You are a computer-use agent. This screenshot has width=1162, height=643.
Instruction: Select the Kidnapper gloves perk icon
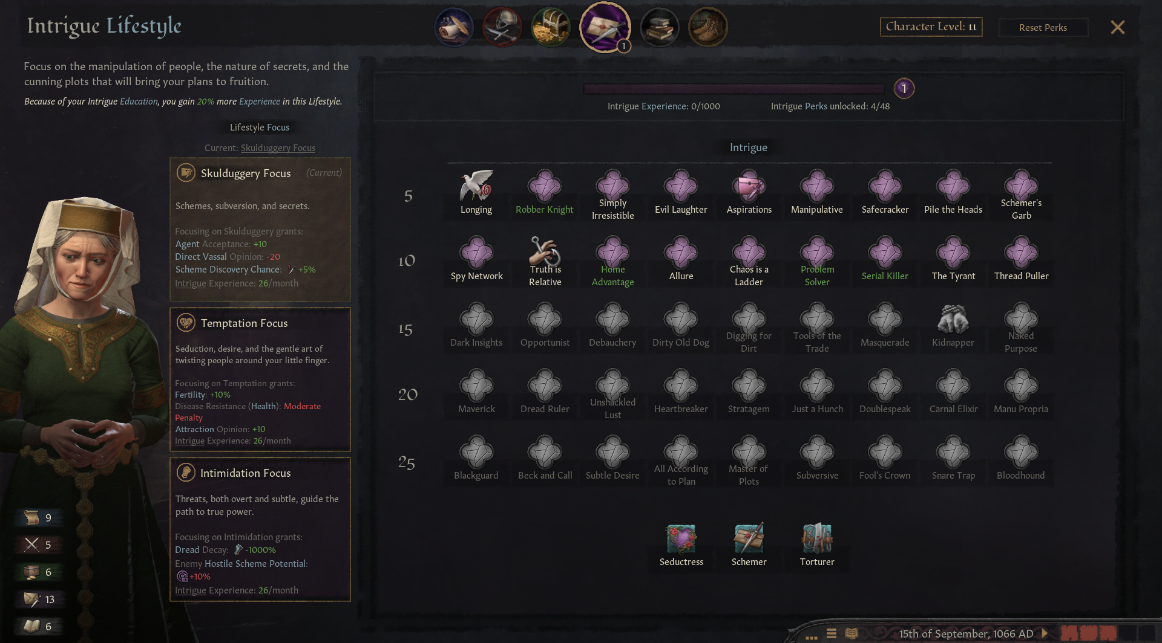coord(953,318)
